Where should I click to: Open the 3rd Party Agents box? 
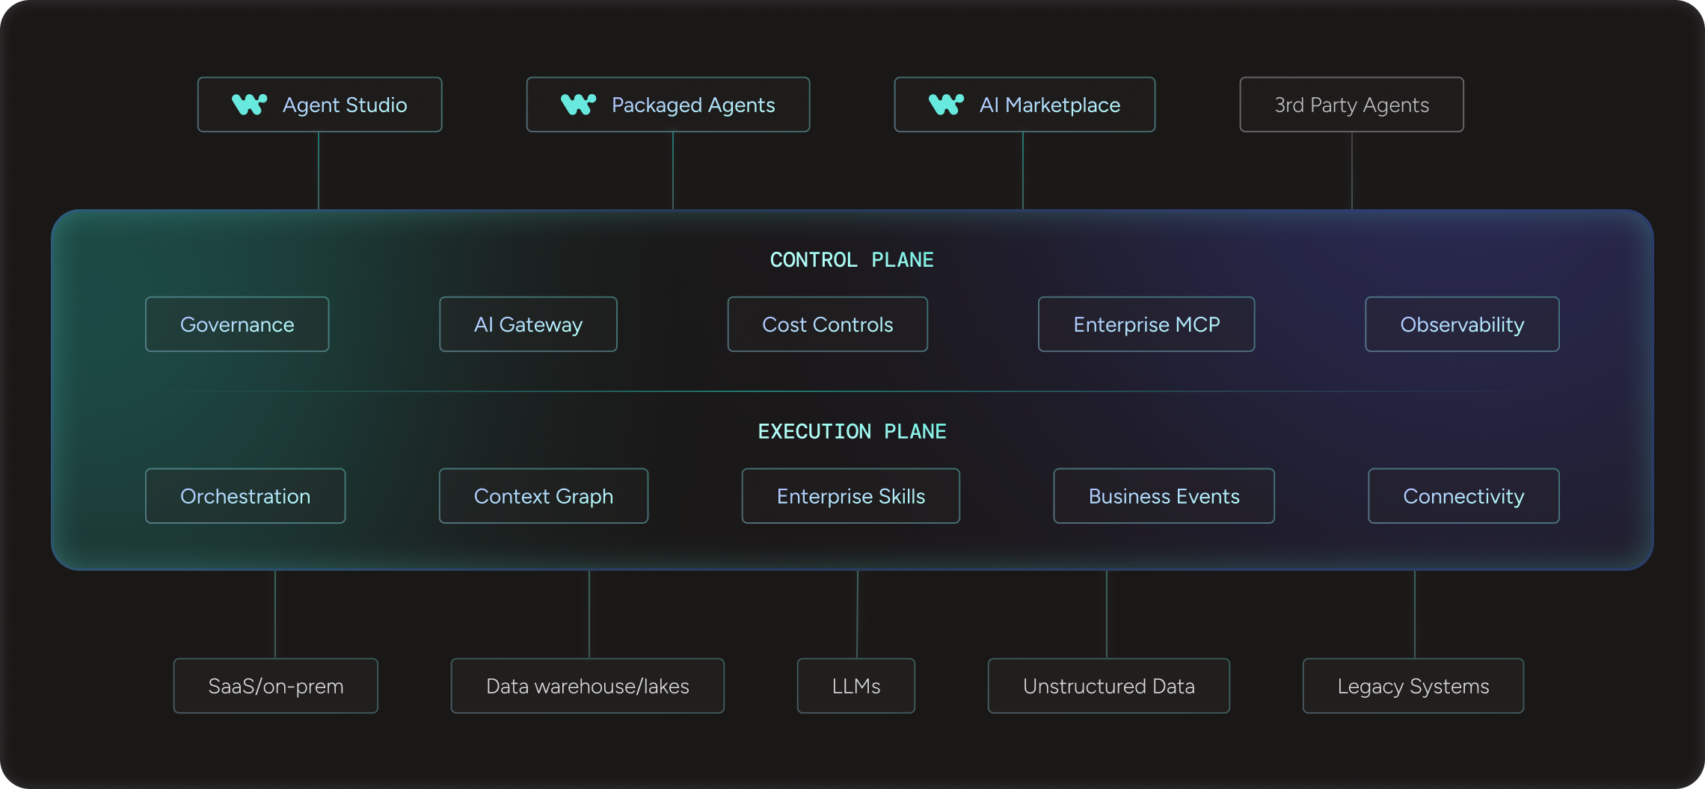pos(1352,105)
